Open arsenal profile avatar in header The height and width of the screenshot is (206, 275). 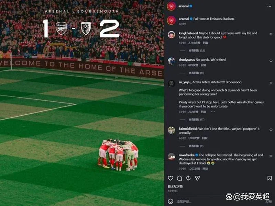coord(171,6)
